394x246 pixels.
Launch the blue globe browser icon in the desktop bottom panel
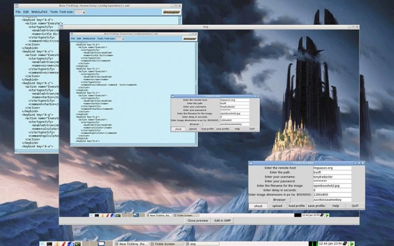[x=71, y=243]
